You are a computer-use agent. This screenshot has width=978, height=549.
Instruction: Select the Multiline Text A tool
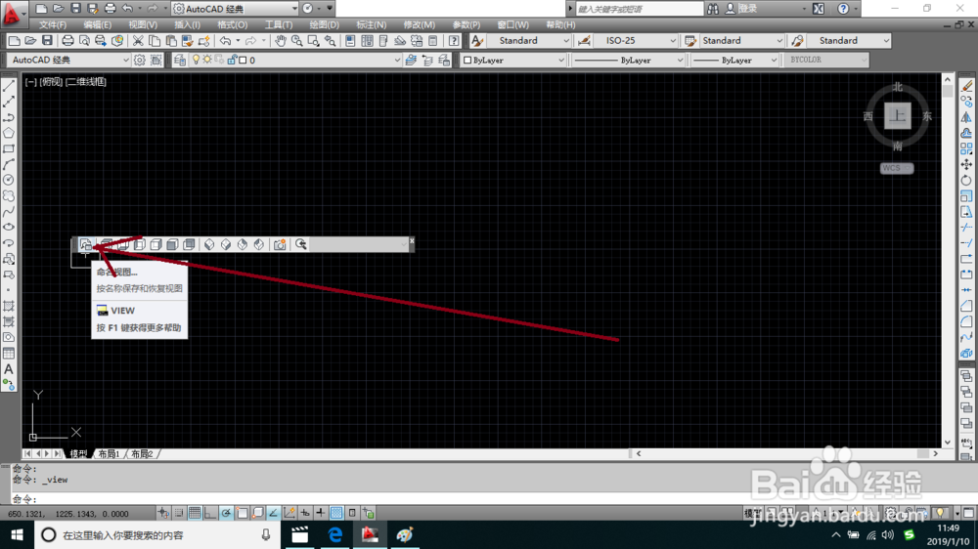coord(9,369)
